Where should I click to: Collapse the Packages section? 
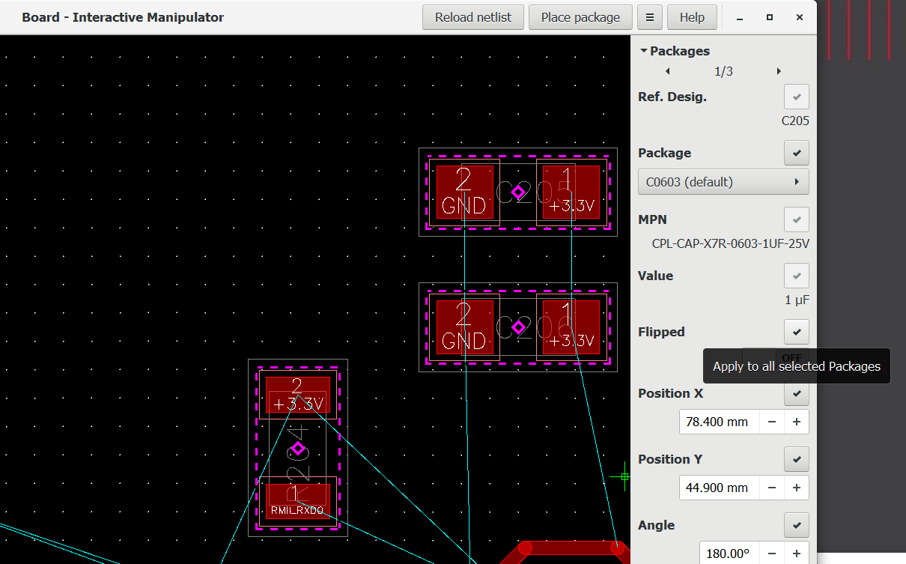point(674,51)
